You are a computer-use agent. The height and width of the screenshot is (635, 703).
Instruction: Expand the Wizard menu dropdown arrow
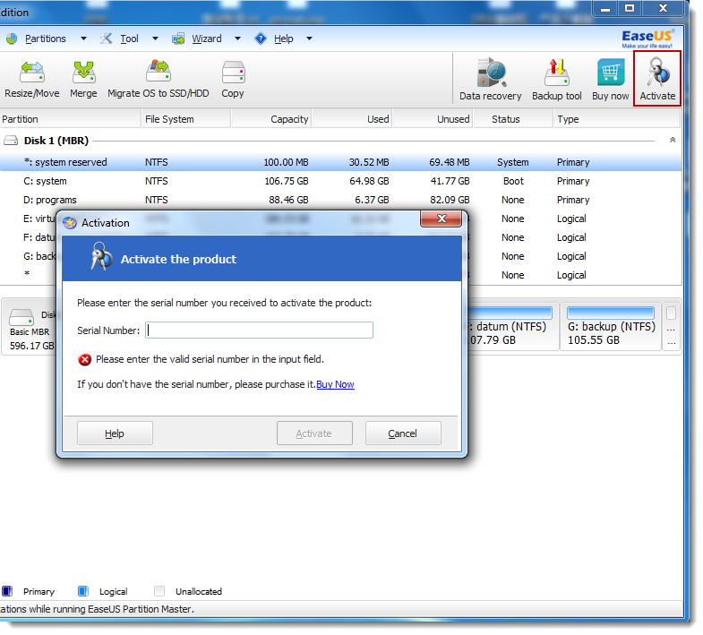pos(237,39)
